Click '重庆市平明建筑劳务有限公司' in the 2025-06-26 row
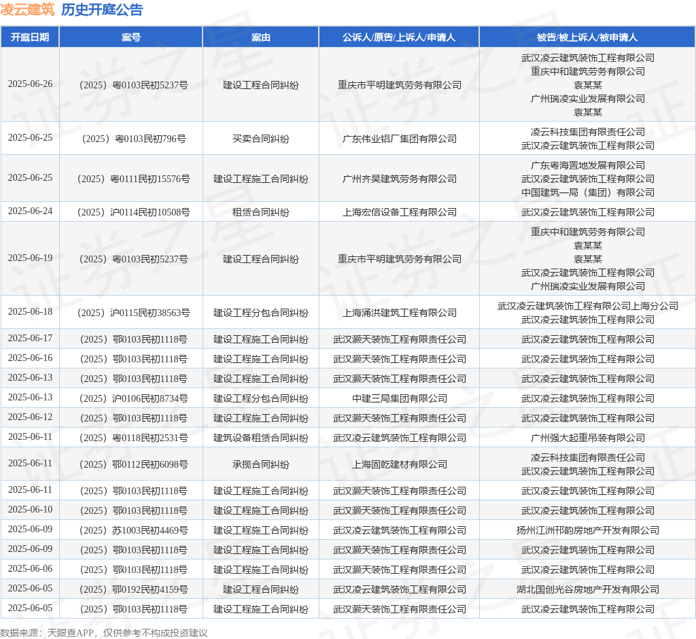 400,85
